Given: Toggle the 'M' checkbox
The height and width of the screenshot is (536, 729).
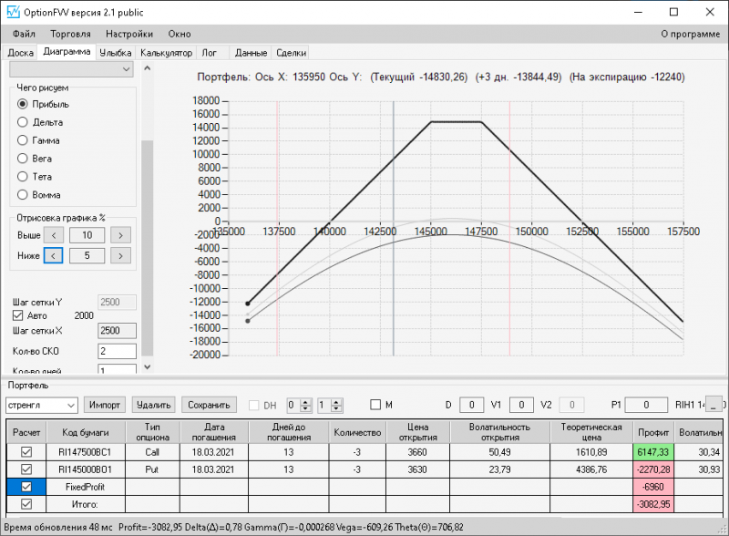Looking at the screenshot, I should [375, 405].
